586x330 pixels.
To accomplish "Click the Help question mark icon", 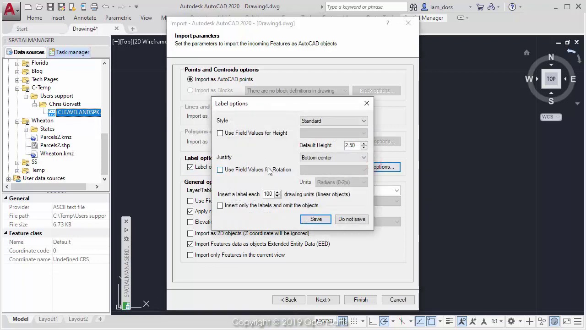I will [512, 7].
